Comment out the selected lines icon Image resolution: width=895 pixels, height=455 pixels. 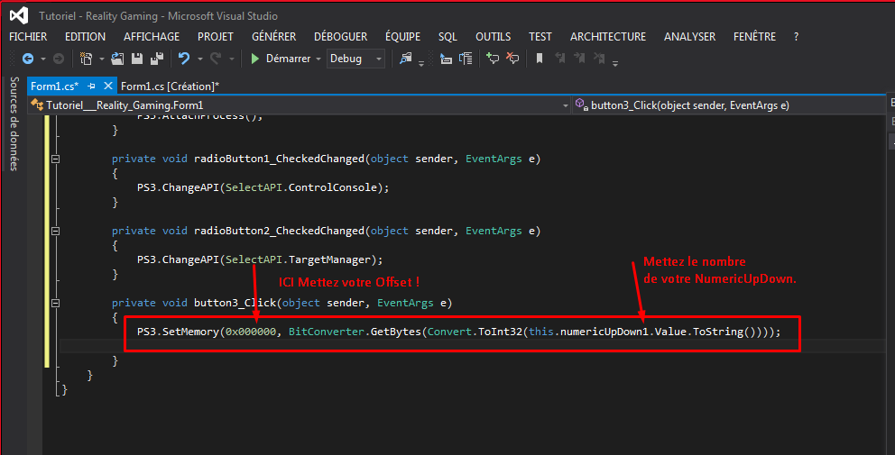493,59
